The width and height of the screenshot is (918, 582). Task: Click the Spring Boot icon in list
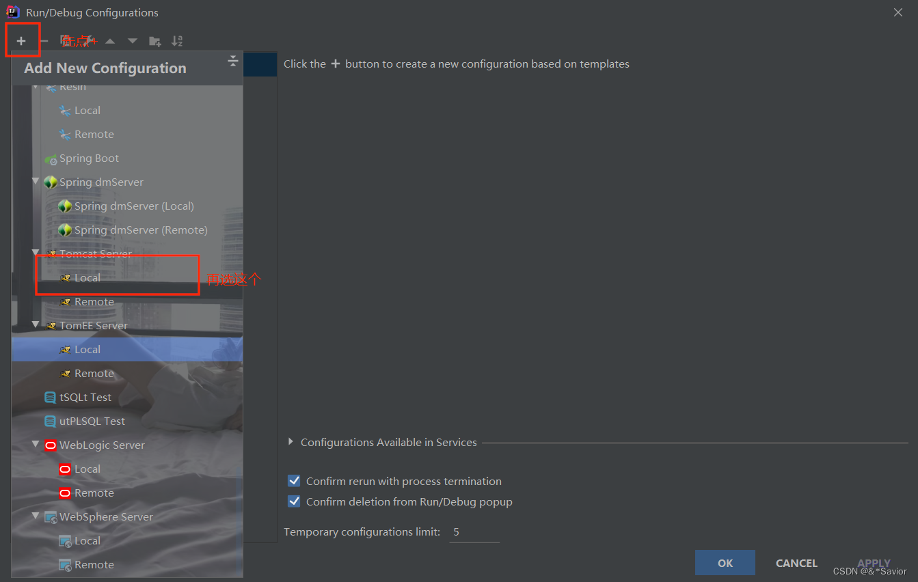51,158
